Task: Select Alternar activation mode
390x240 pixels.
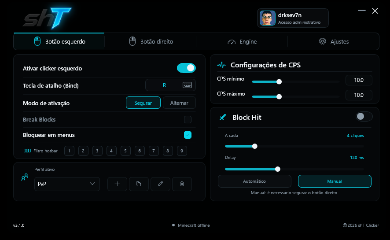Action: [179, 103]
